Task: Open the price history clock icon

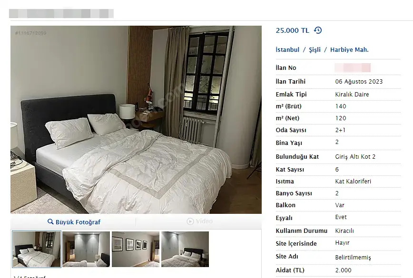Action: point(318,30)
